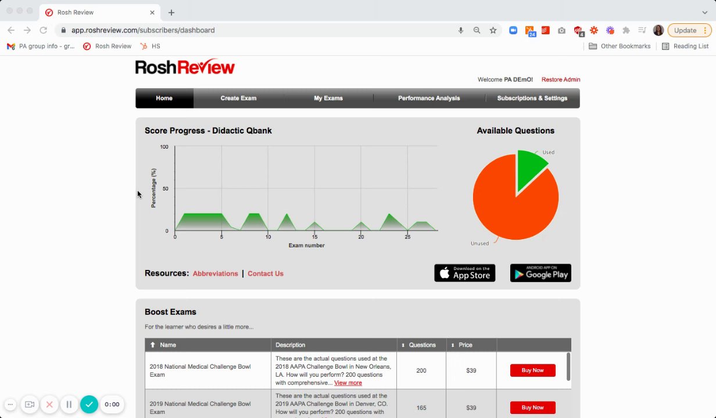Click 2018 National Medical Challenge Bowl Exam name

pos(201,370)
